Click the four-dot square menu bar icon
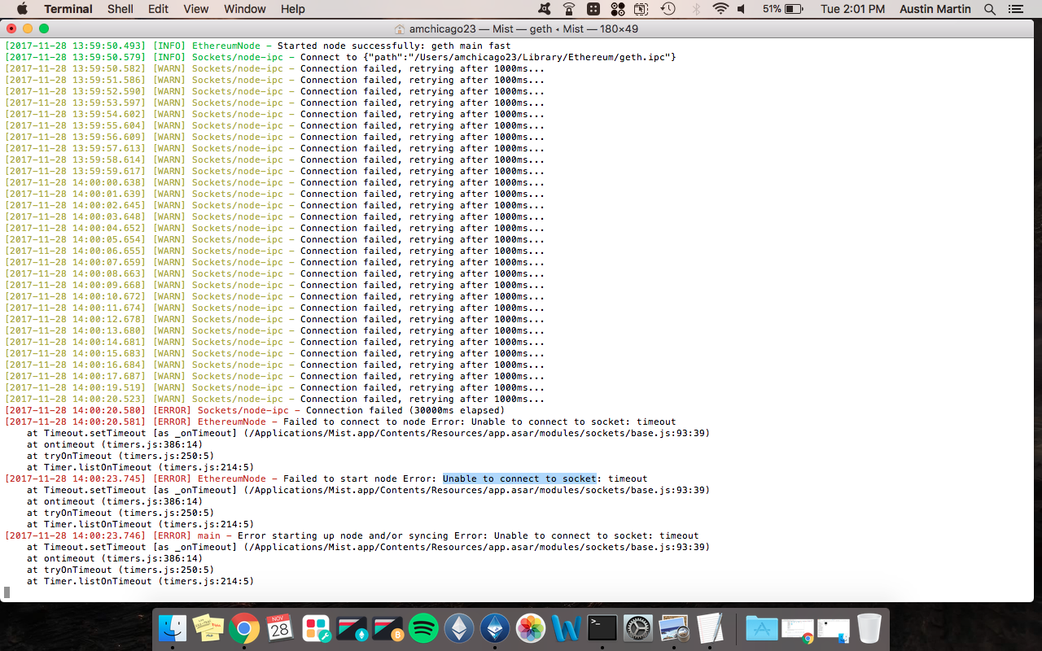This screenshot has width=1042, height=651. (593, 9)
